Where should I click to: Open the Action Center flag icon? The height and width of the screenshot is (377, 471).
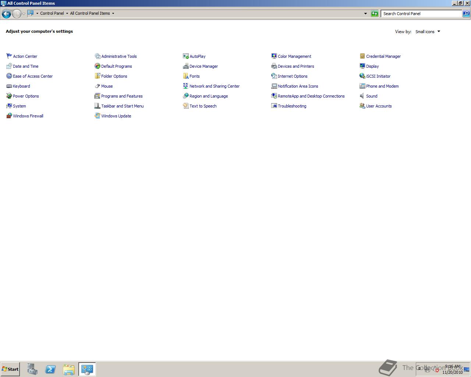pyautogui.click(x=9, y=56)
